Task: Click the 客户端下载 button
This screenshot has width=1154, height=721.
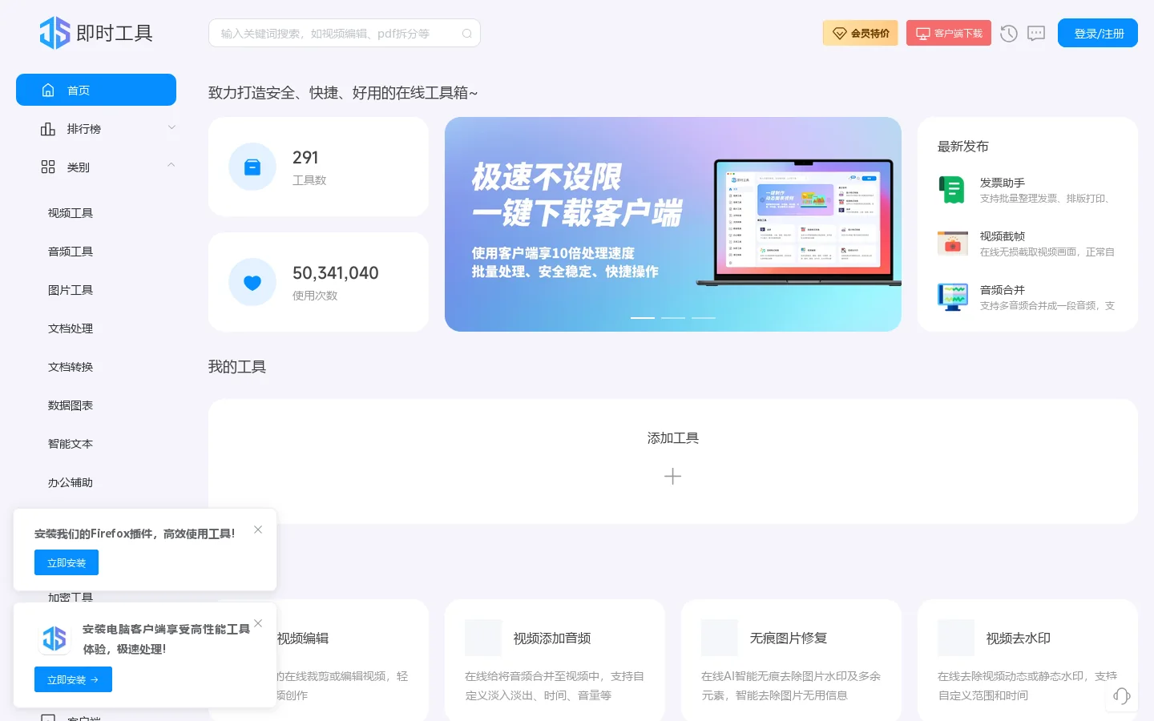Action: point(949,33)
